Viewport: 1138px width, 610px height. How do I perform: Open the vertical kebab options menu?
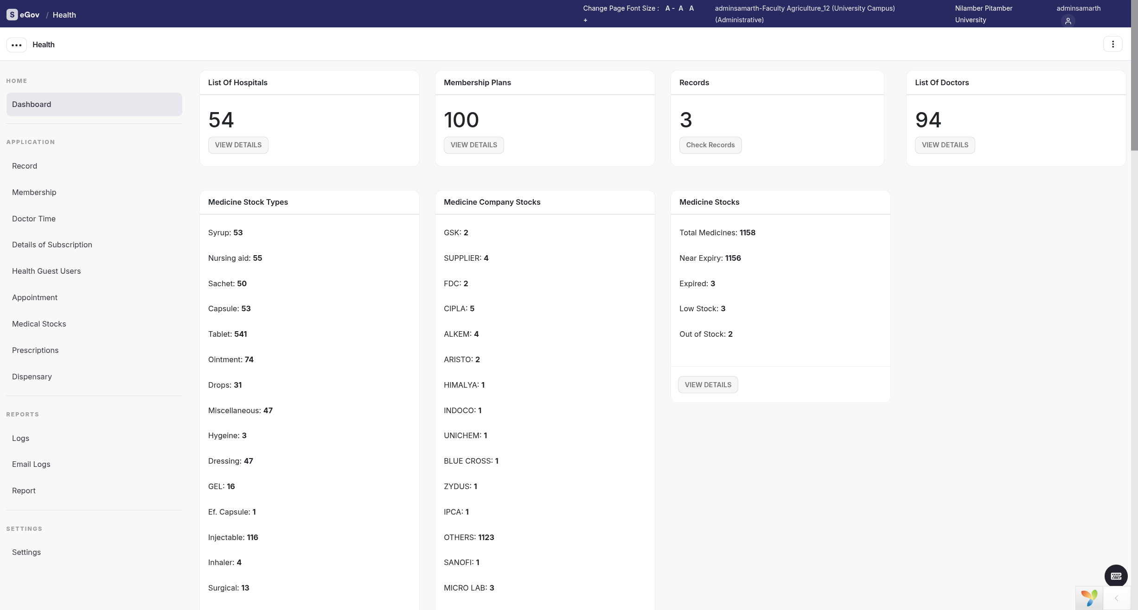click(x=1112, y=44)
